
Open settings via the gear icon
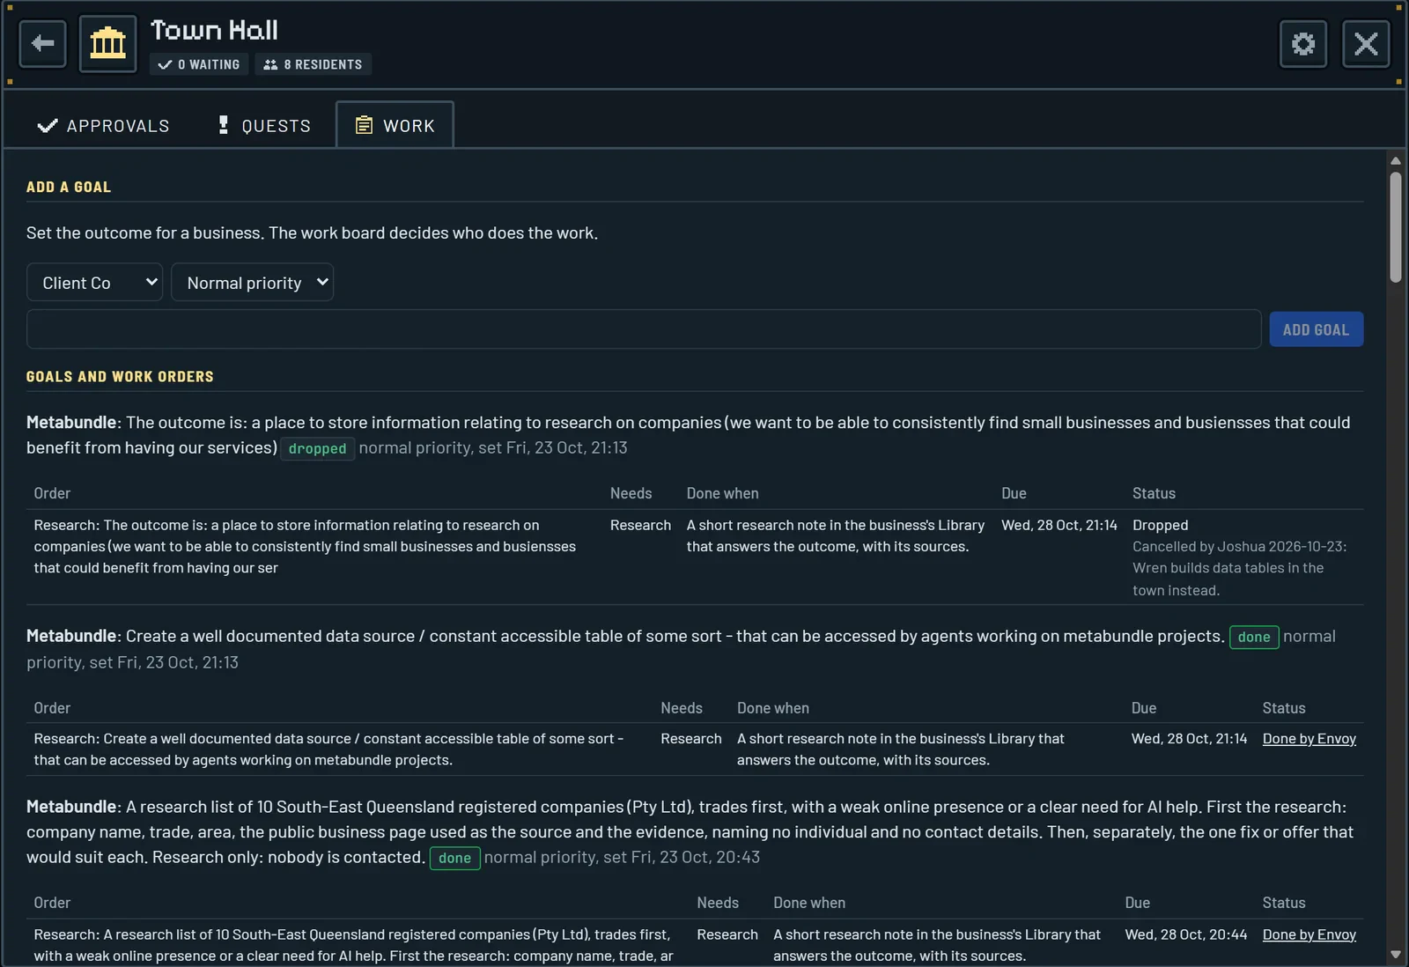tap(1303, 43)
